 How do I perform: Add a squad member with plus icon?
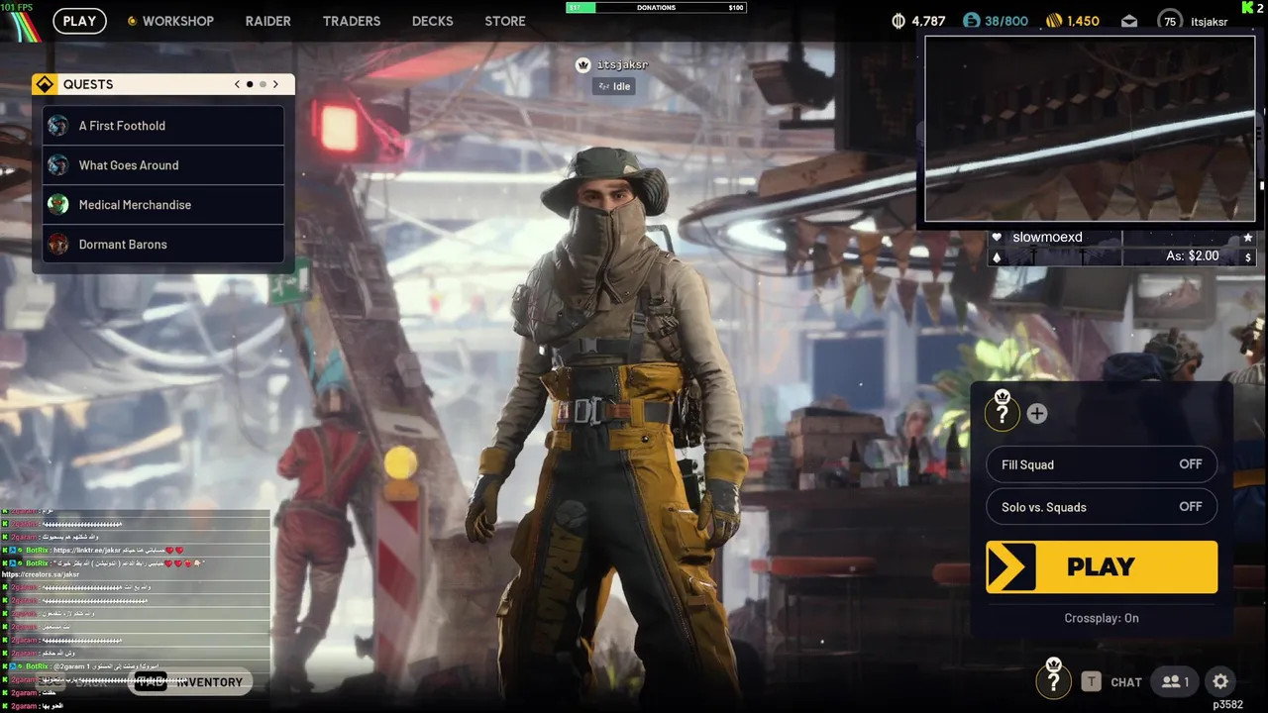pyautogui.click(x=1036, y=414)
